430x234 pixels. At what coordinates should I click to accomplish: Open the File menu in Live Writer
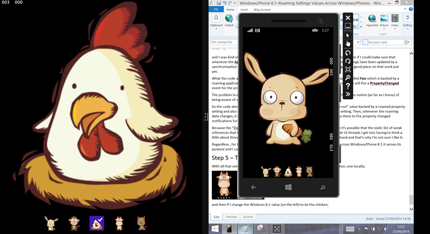216,9
